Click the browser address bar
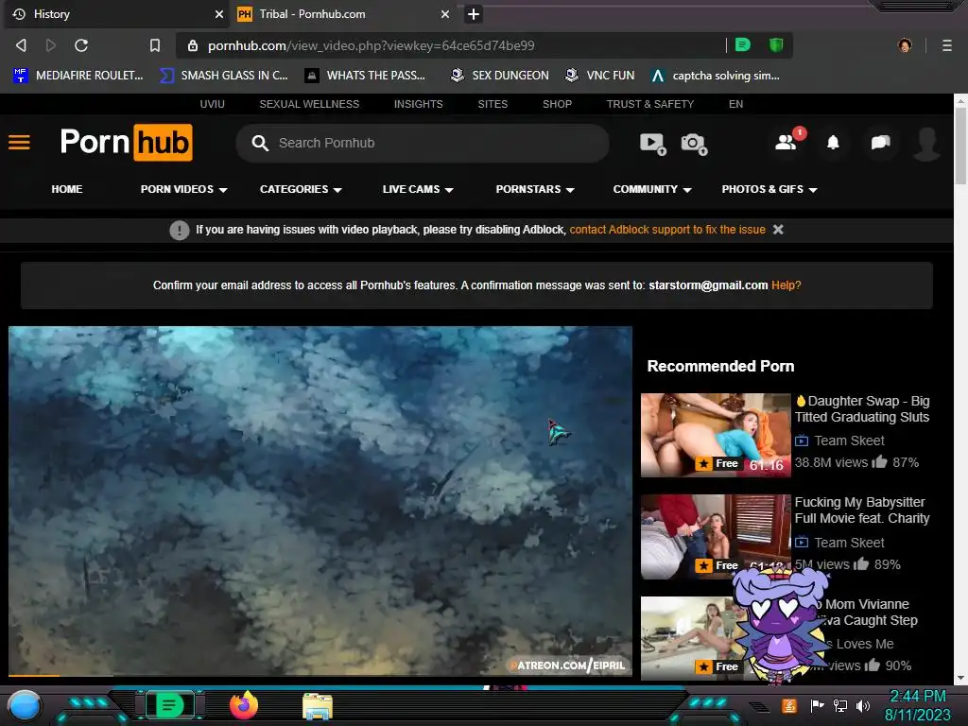The width and height of the screenshot is (968, 726). [453, 45]
